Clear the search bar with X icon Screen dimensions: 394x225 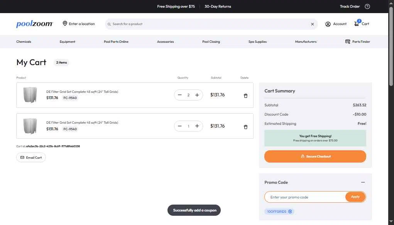pos(313,24)
